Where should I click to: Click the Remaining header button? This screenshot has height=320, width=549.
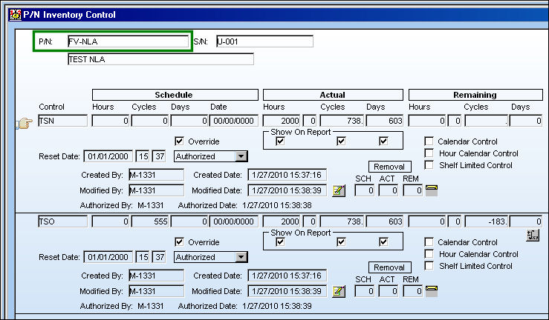coord(475,95)
